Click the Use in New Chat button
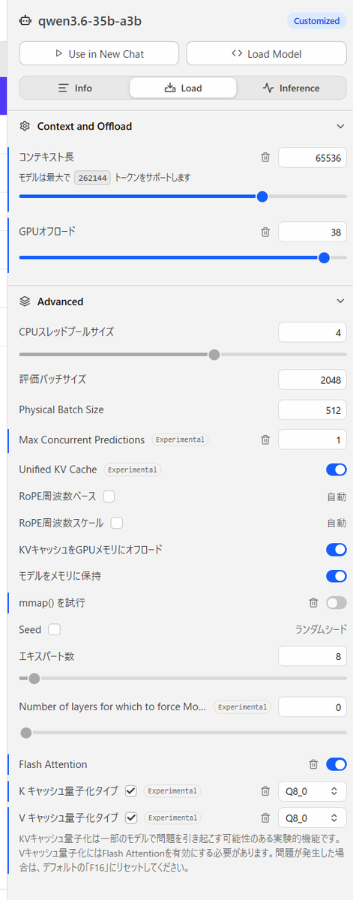The width and height of the screenshot is (353, 900). click(x=99, y=54)
